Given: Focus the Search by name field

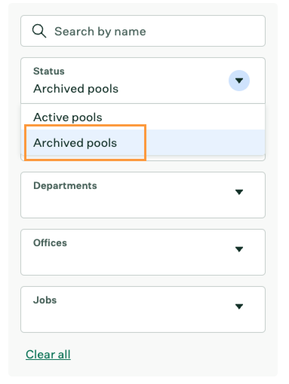Looking at the screenshot, I should (143, 31).
